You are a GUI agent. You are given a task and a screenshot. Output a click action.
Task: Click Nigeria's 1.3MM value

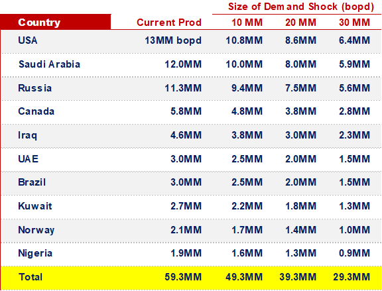tap(300, 253)
